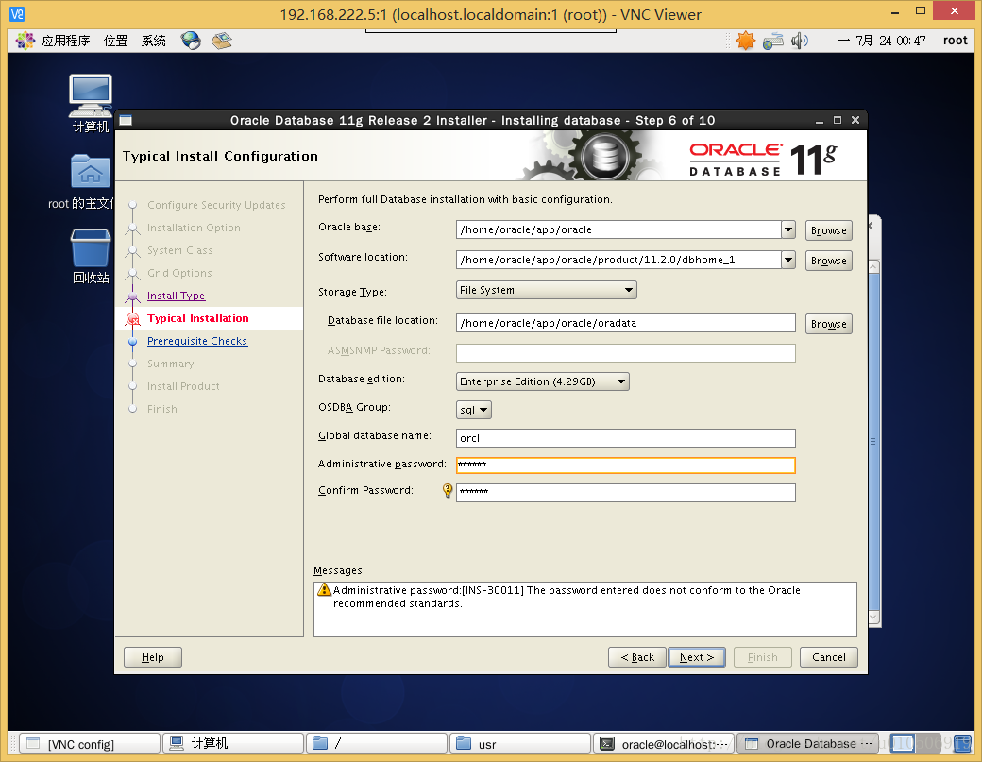Go to Install Type step link
982x762 pixels.
(x=176, y=296)
